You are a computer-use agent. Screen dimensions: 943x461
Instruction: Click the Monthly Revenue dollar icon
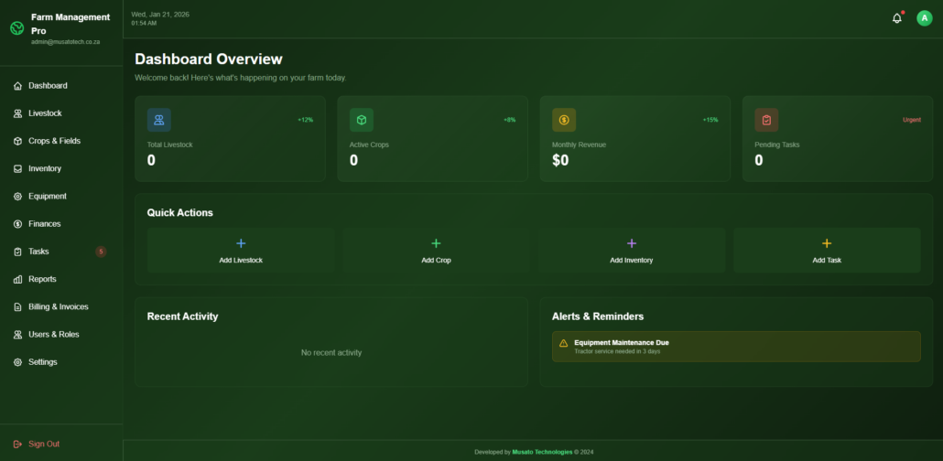point(564,120)
